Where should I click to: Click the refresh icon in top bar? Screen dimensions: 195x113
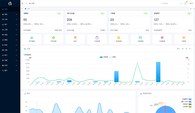tap(26, 3)
